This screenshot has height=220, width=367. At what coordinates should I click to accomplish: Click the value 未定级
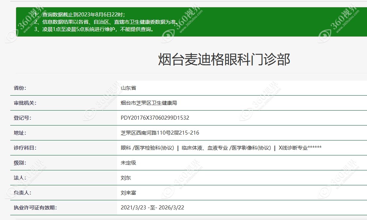[x=128, y=163]
